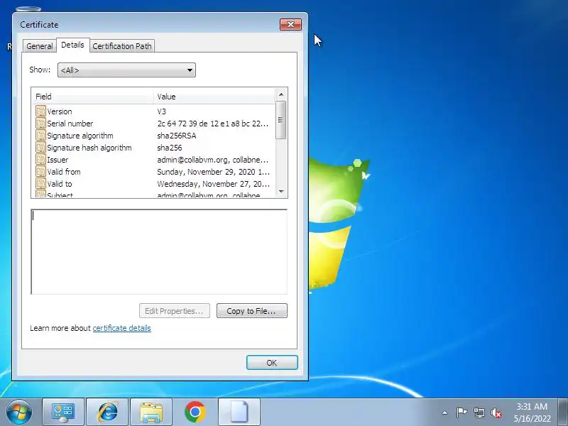
Task: Select the V3 version value
Action: tap(162, 111)
